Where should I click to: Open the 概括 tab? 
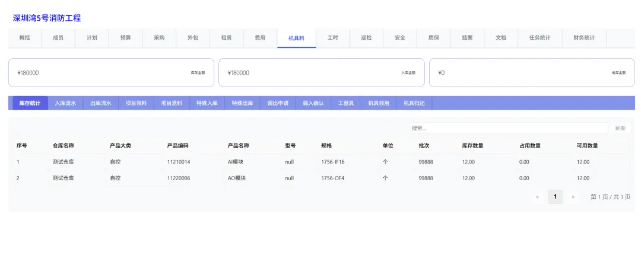click(x=24, y=38)
